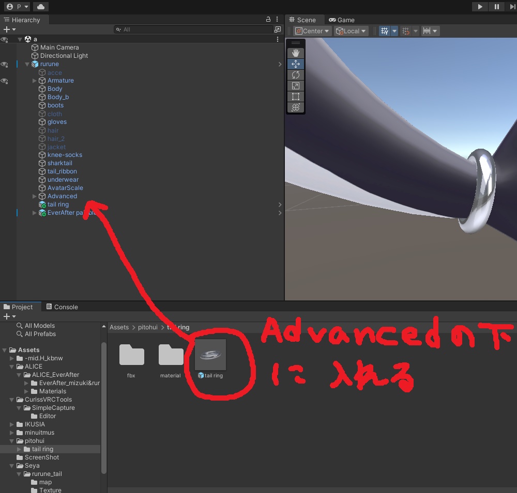Open rurune prefab with side chevron
Viewport: 517px width, 493px height.
coord(280,64)
